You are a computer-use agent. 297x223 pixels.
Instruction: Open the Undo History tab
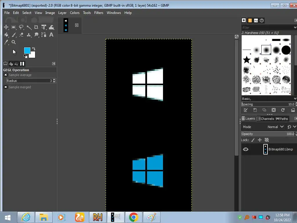tap(16, 64)
